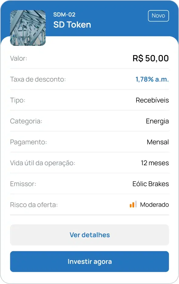Click the Vida útil da operação label

[x=43, y=163]
